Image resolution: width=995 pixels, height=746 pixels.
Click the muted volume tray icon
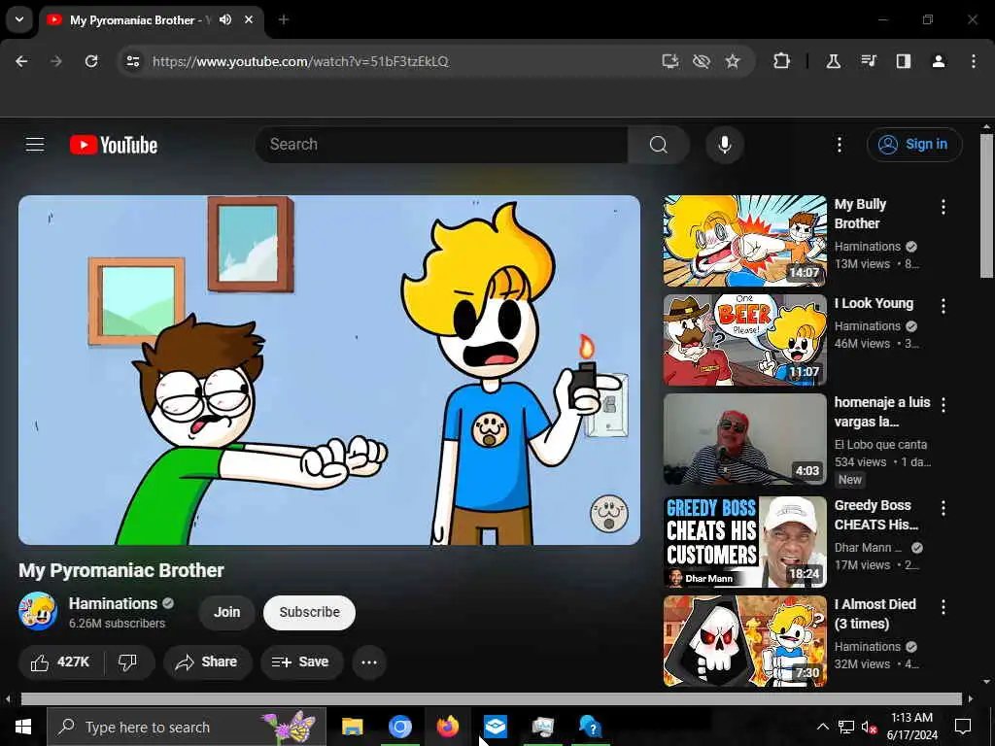[869, 727]
